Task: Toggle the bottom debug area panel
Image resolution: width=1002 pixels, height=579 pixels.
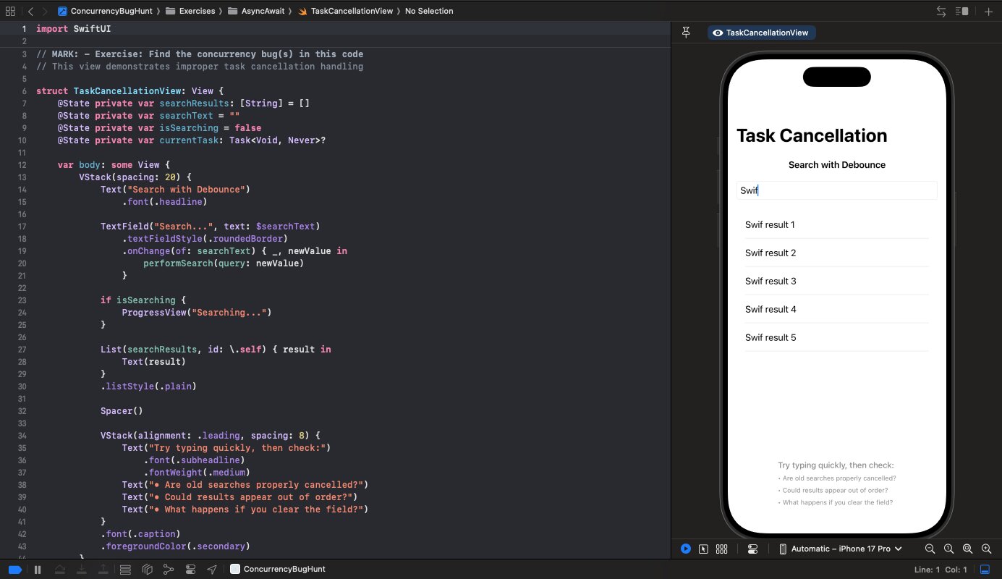Action: click(985, 569)
